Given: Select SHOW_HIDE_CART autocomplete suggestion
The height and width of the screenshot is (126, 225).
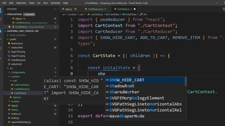Looking at the screenshot, I should coord(145,80).
